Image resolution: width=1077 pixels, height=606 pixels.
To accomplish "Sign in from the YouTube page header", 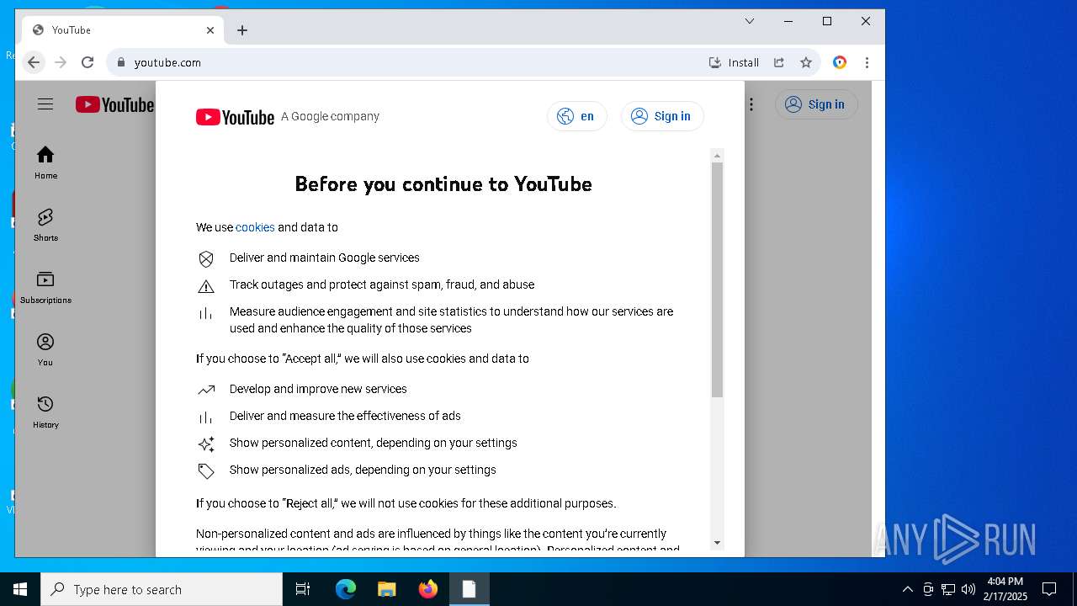I will pos(816,104).
